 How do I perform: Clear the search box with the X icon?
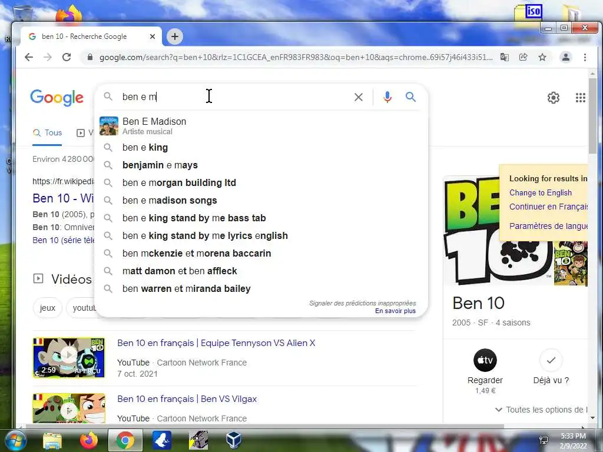359,97
